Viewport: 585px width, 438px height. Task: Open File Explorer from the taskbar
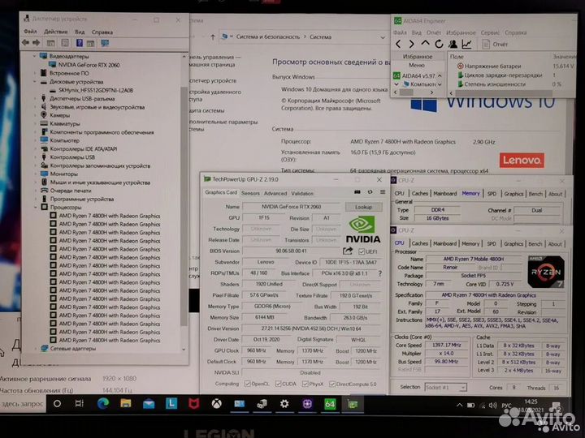[x=126, y=403]
